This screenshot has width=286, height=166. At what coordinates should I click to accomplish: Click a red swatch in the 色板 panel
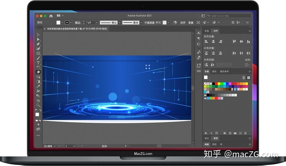[216, 83]
